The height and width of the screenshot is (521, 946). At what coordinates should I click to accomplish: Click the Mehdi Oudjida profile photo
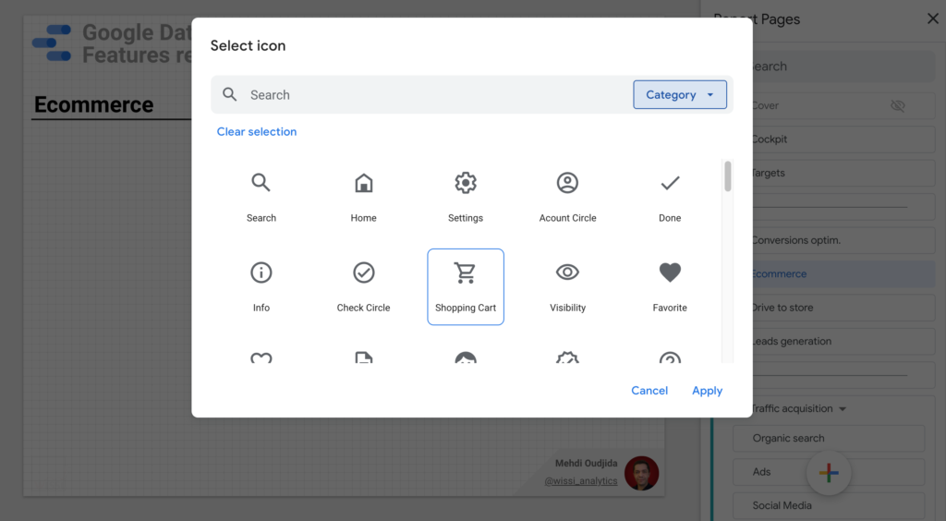point(641,473)
